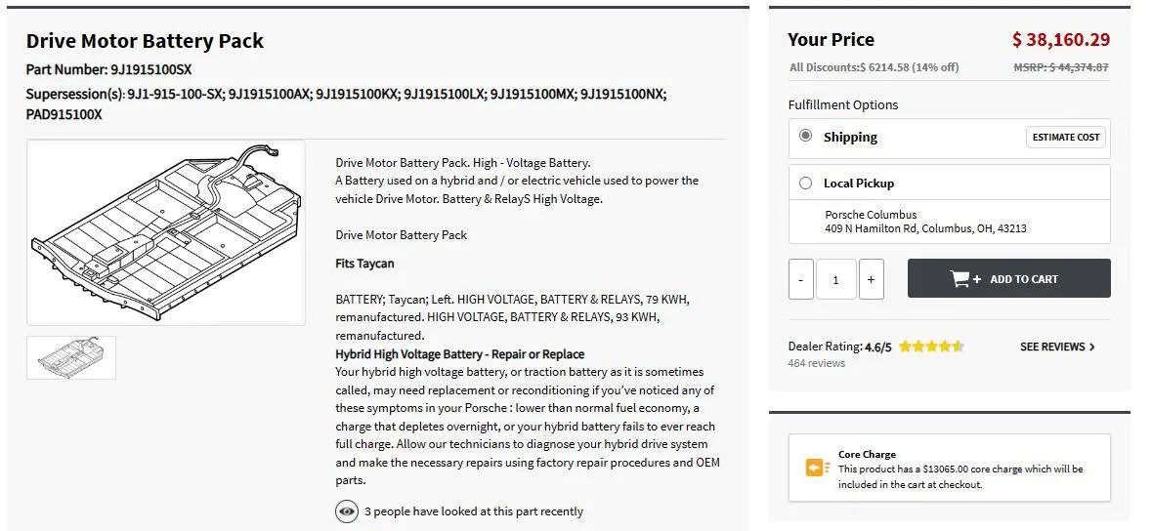Click the large battery pack diagram image
Image resolution: width=1152 pixels, height=531 pixels.
166,233
